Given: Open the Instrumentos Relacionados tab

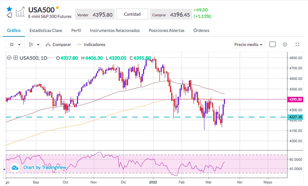Looking at the screenshot, I should (115, 30).
